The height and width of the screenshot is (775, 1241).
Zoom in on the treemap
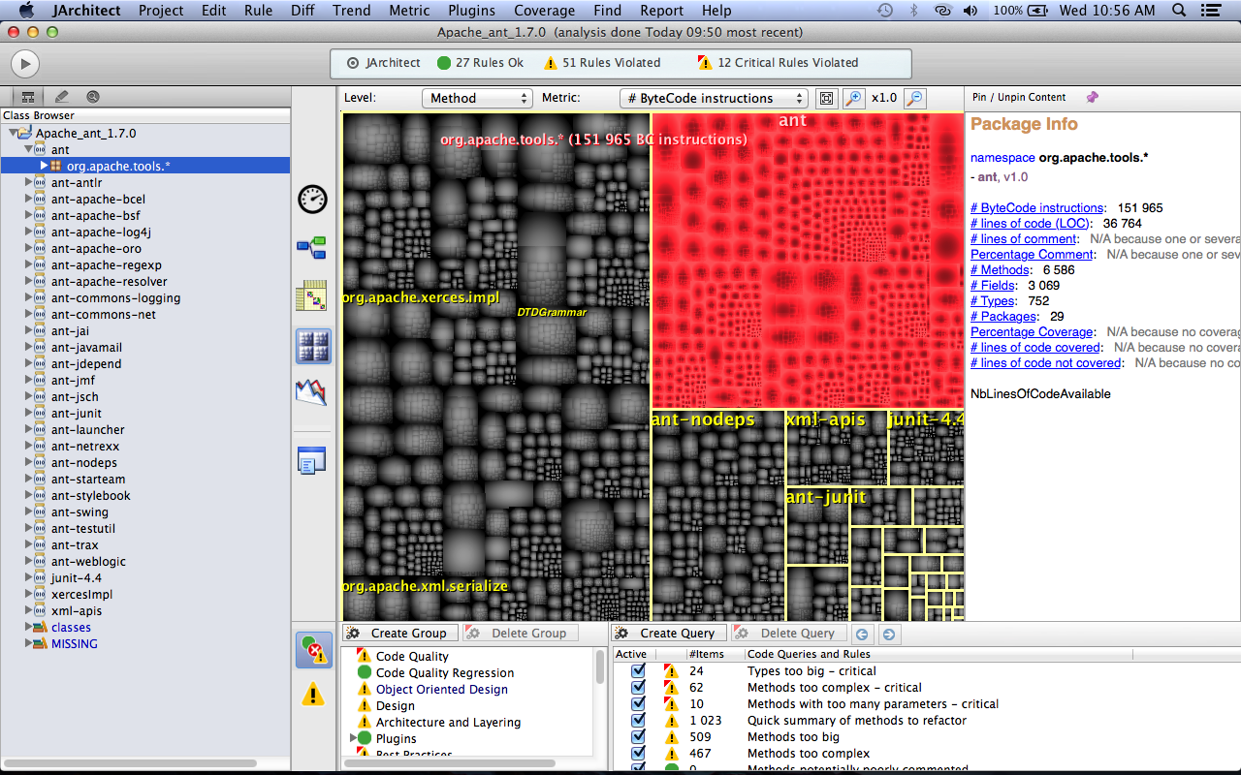point(853,98)
